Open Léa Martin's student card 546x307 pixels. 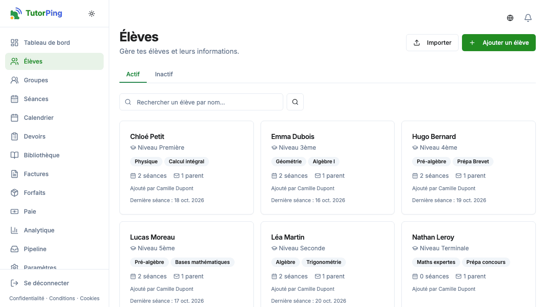(328, 264)
